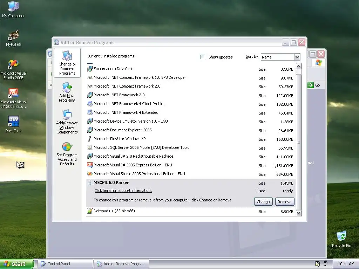This screenshot has height=269, width=359.
Task: Click the Visual J# 2005 Express Edition icon
Action: pyautogui.click(x=89, y=165)
